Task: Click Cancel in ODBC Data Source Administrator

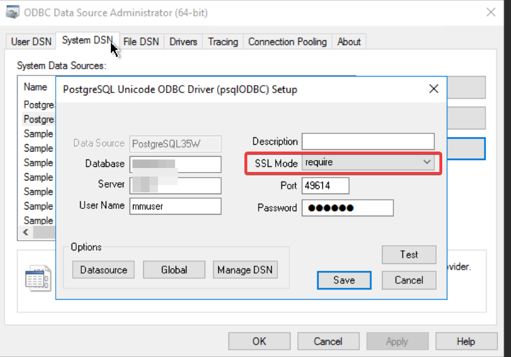Action: pyautogui.click(x=328, y=341)
